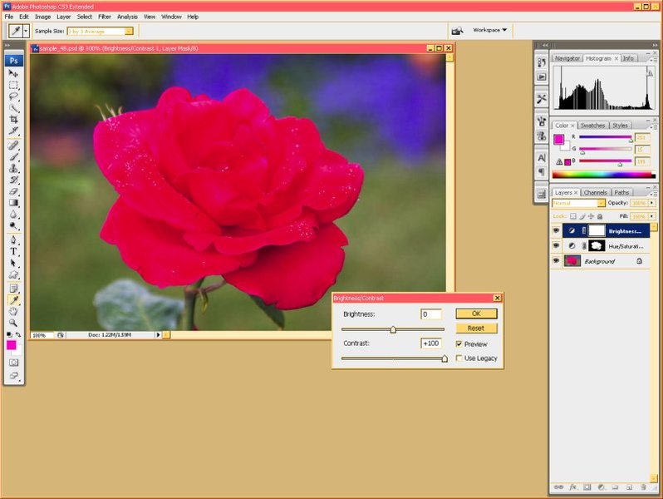Choose the Lasso tool

click(x=14, y=96)
